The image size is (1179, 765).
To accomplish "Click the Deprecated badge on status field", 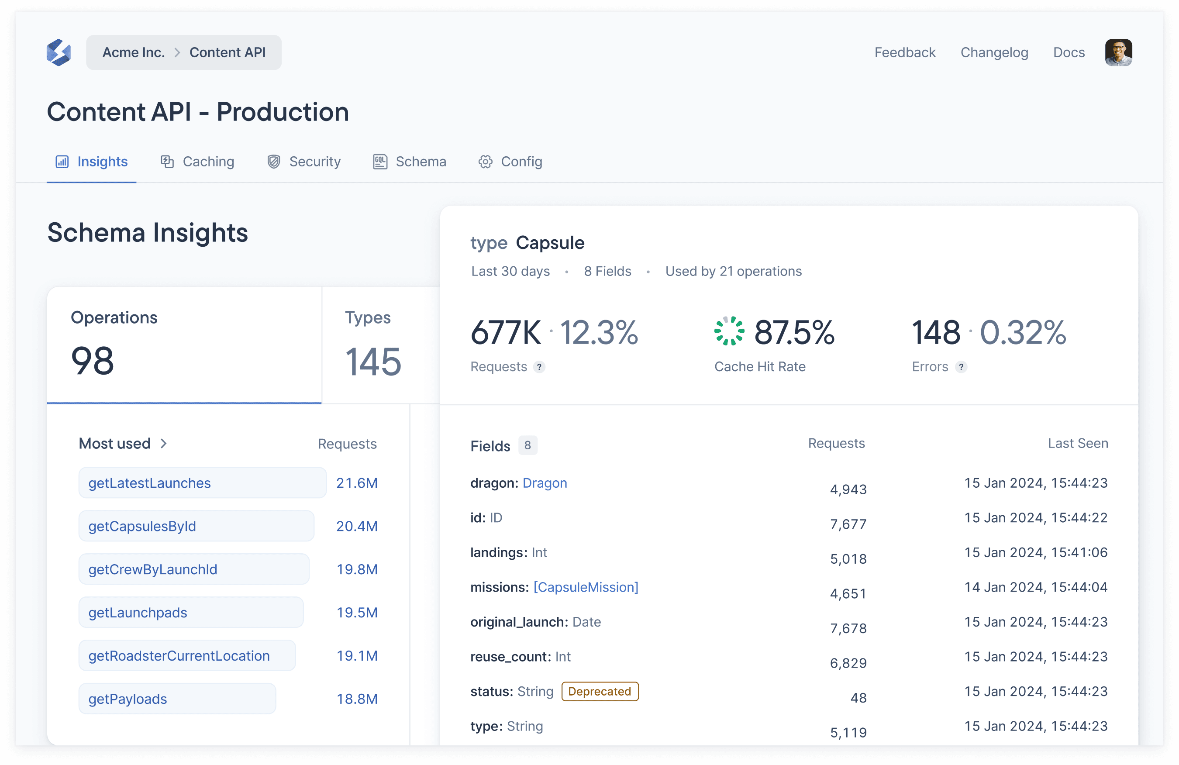I will click(x=600, y=691).
